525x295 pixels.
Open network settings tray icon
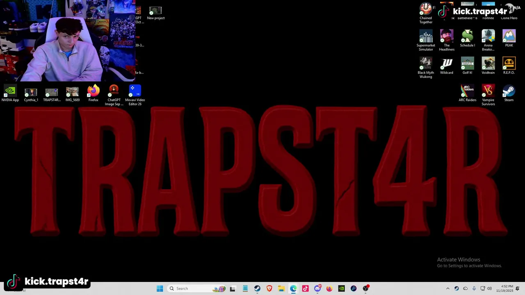(483, 288)
